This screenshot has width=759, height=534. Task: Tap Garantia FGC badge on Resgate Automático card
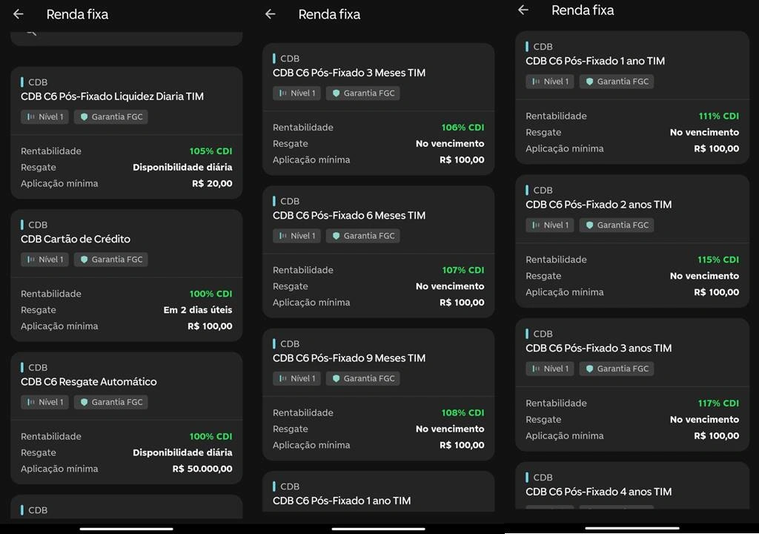(110, 402)
